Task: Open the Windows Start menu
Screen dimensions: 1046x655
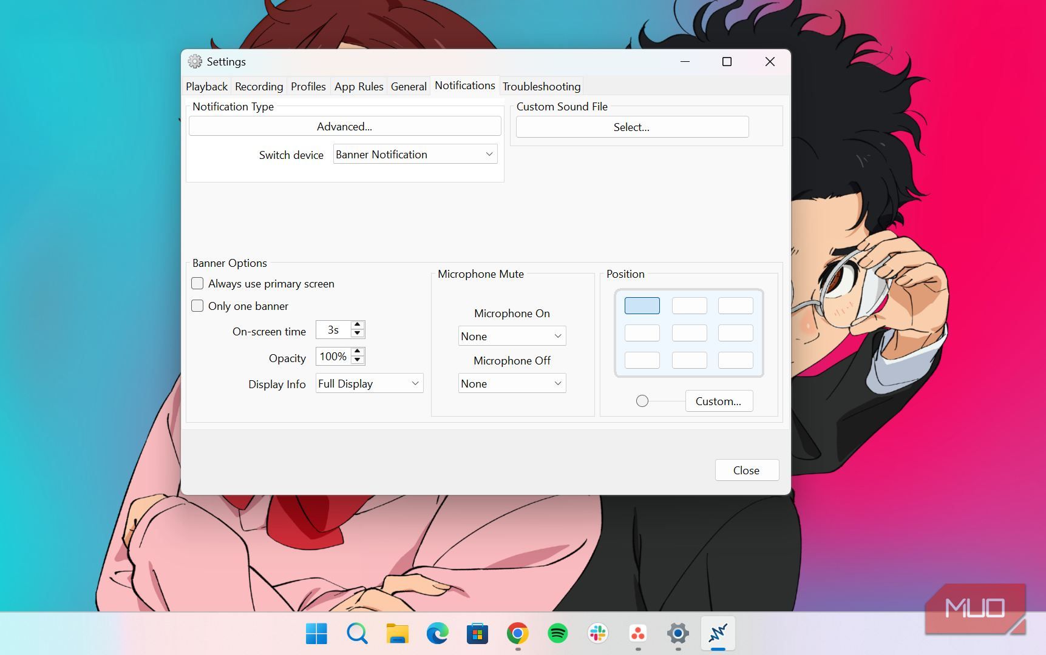Action: tap(316, 634)
